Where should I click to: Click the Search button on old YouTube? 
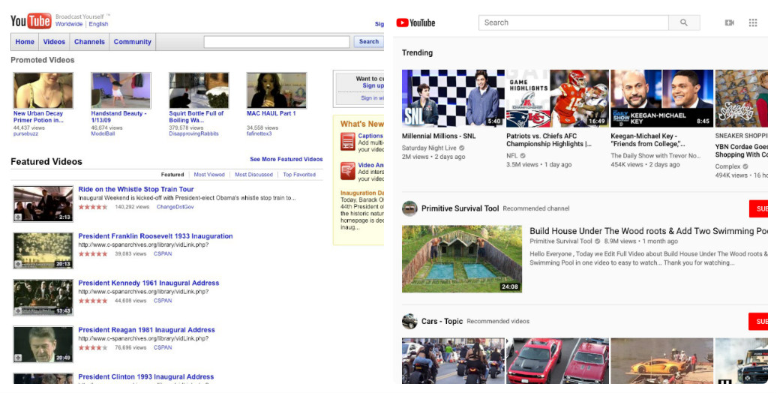[369, 42]
